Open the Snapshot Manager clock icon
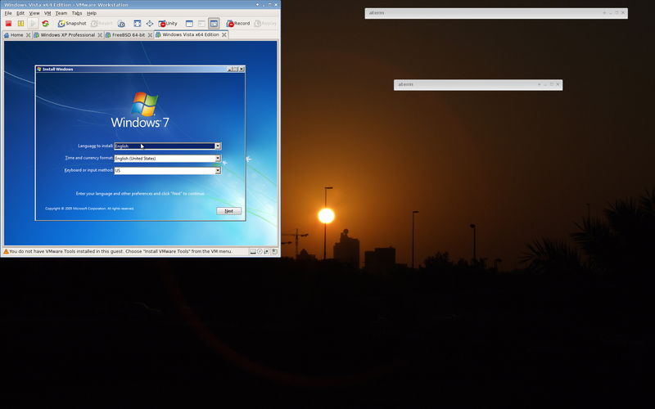Screen dimensions: 655x409 tap(121, 24)
